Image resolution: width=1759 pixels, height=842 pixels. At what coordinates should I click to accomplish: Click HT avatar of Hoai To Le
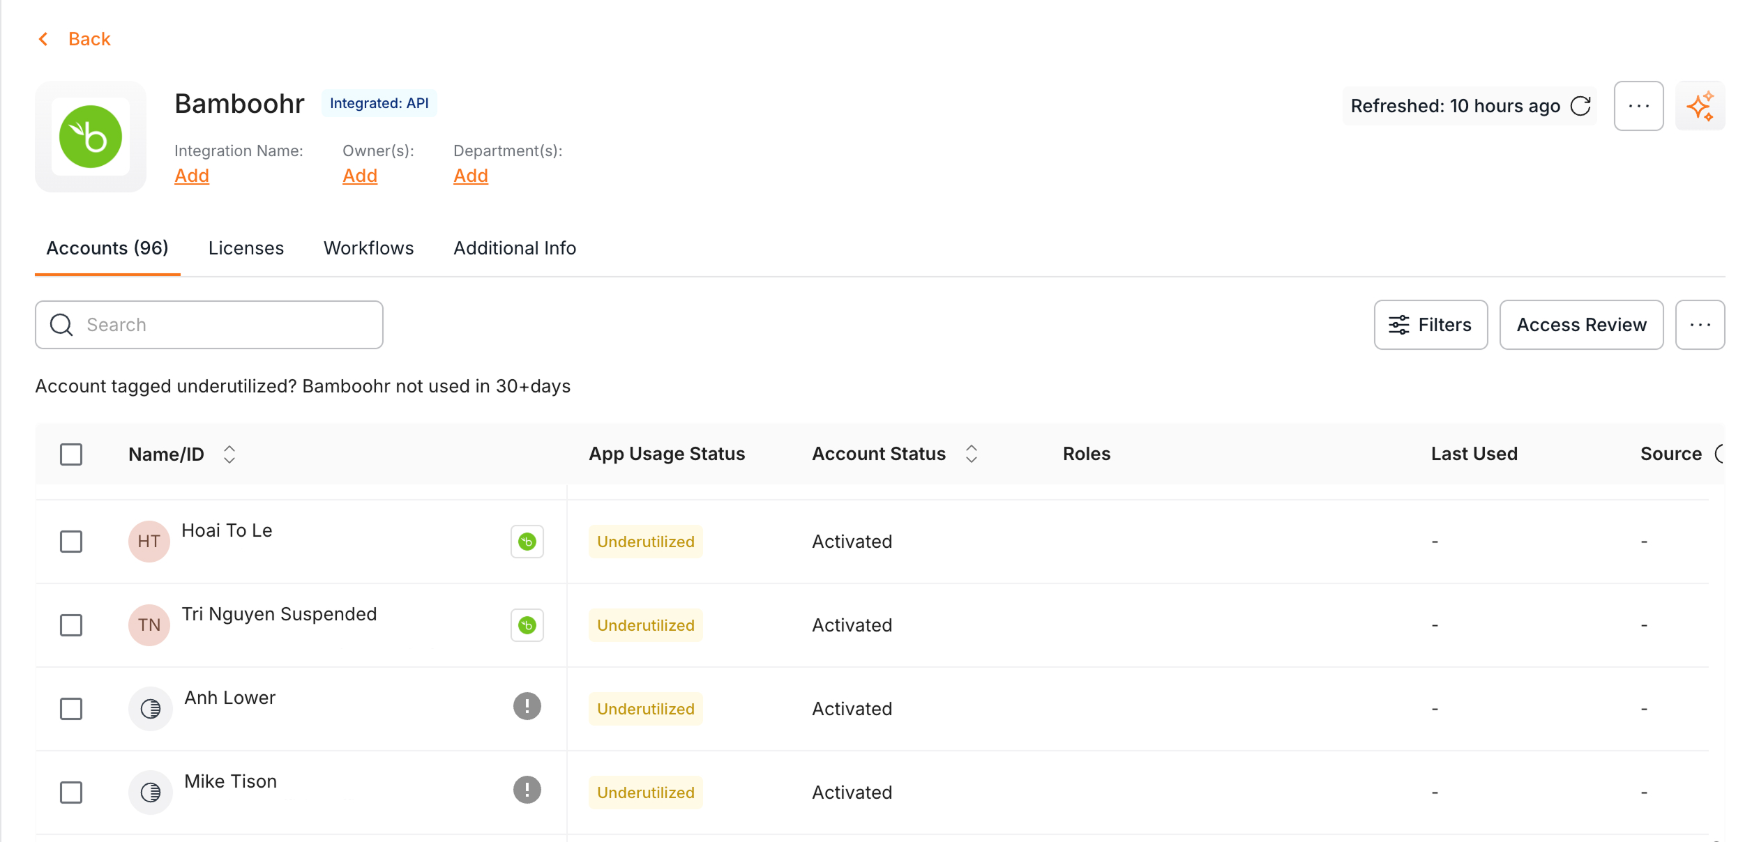tap(149, 542)
